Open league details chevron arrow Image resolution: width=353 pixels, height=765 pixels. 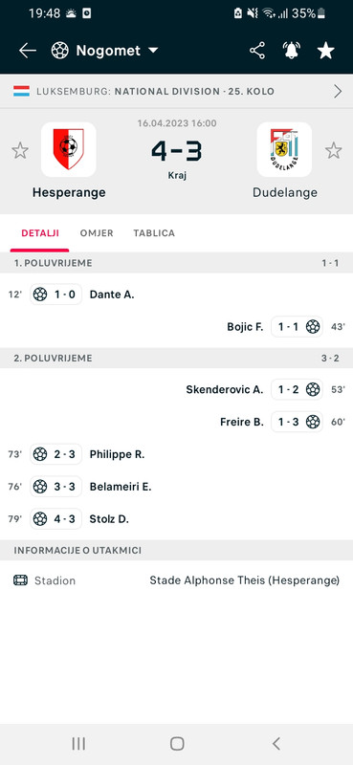[338, 91]
